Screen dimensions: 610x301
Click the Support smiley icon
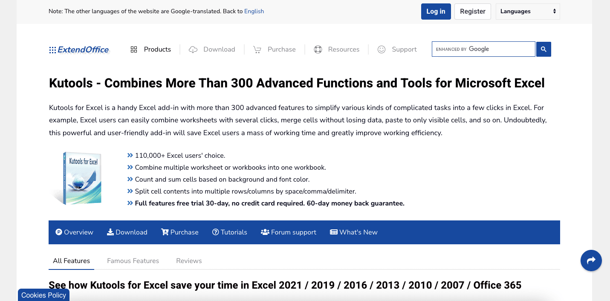pos(382,49)
